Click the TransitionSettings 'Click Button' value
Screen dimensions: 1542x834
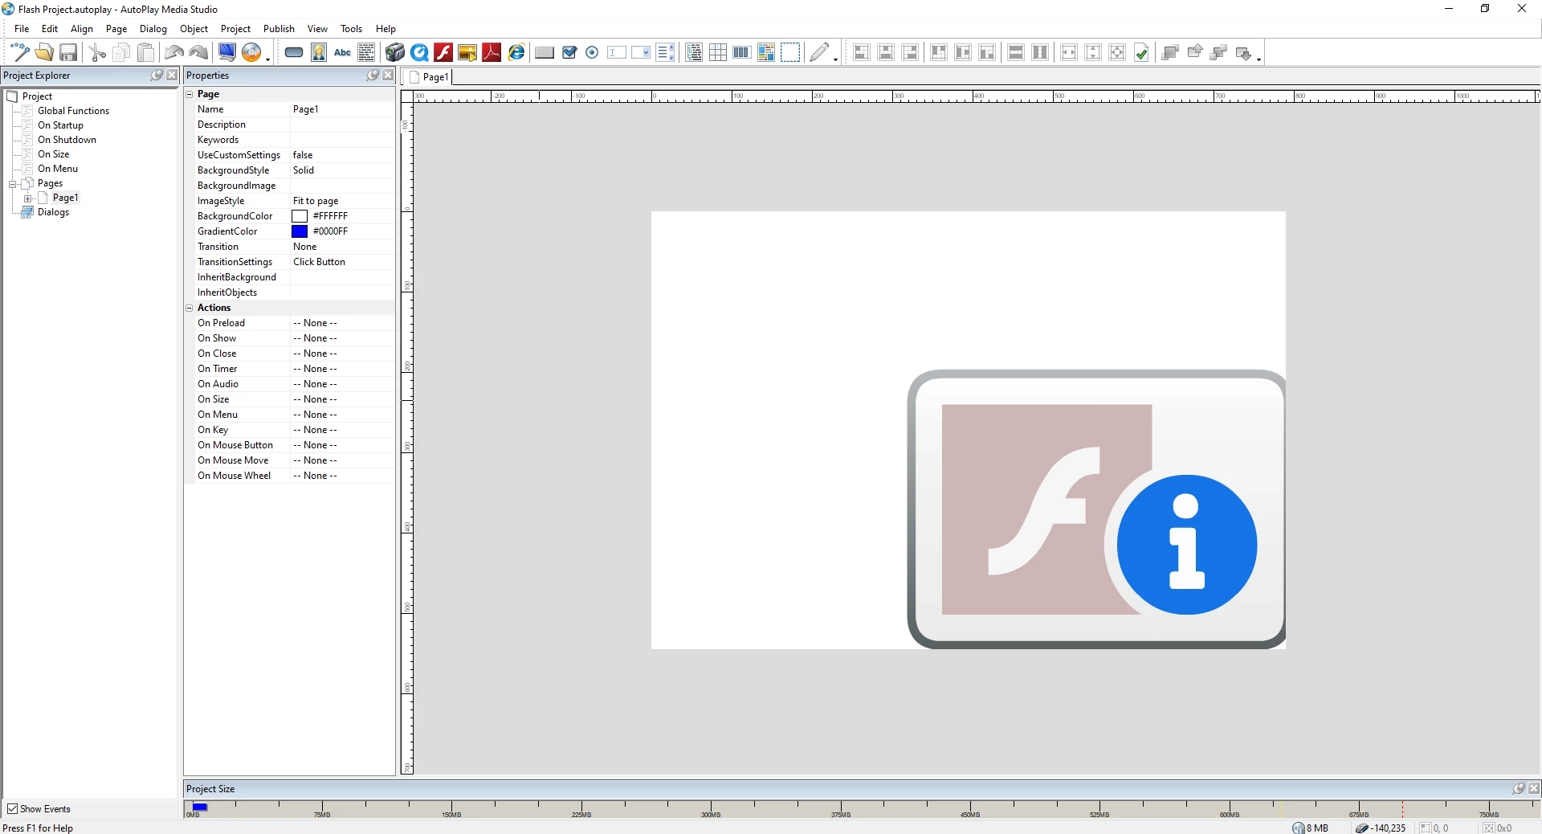click(319, 262)
